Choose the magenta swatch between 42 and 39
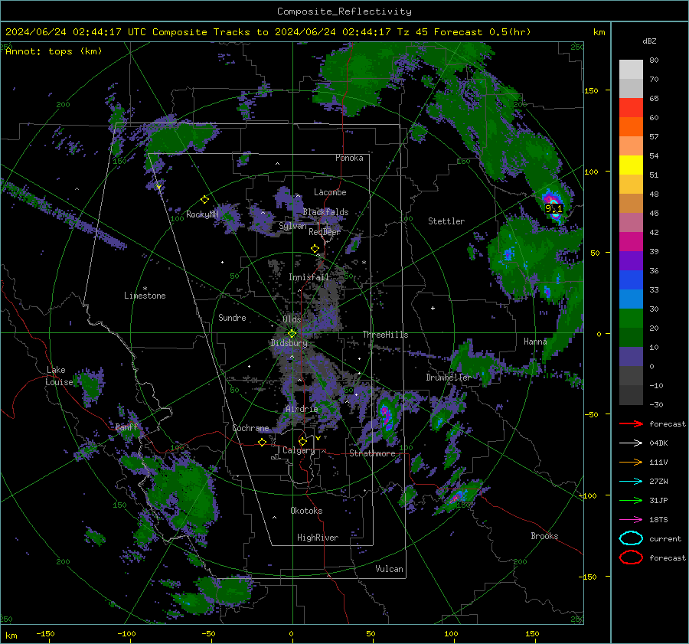 click(631, 241)
